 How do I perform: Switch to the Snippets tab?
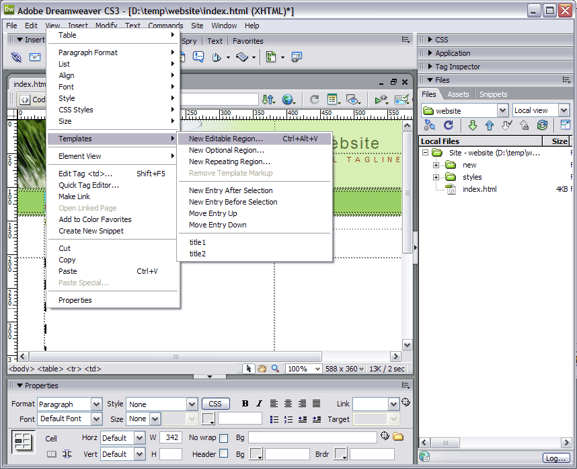494,94
